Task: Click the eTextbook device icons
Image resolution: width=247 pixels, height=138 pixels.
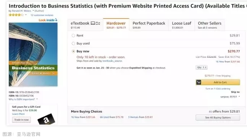Action: 95,23
